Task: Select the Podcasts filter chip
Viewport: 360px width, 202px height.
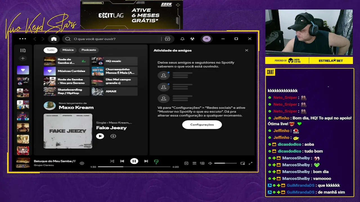Action: pos(89,50)
